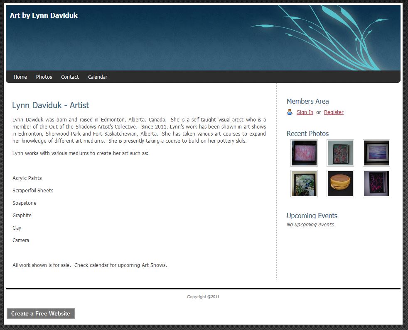Viewport: 408px width, 330px height.
Task: View the Calendar page
Action: (x=98, y=77)
